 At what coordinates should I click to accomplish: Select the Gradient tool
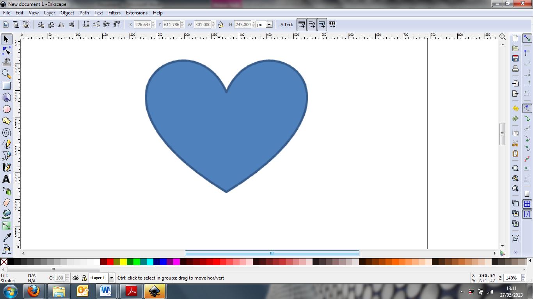click(x=6, y=226)
